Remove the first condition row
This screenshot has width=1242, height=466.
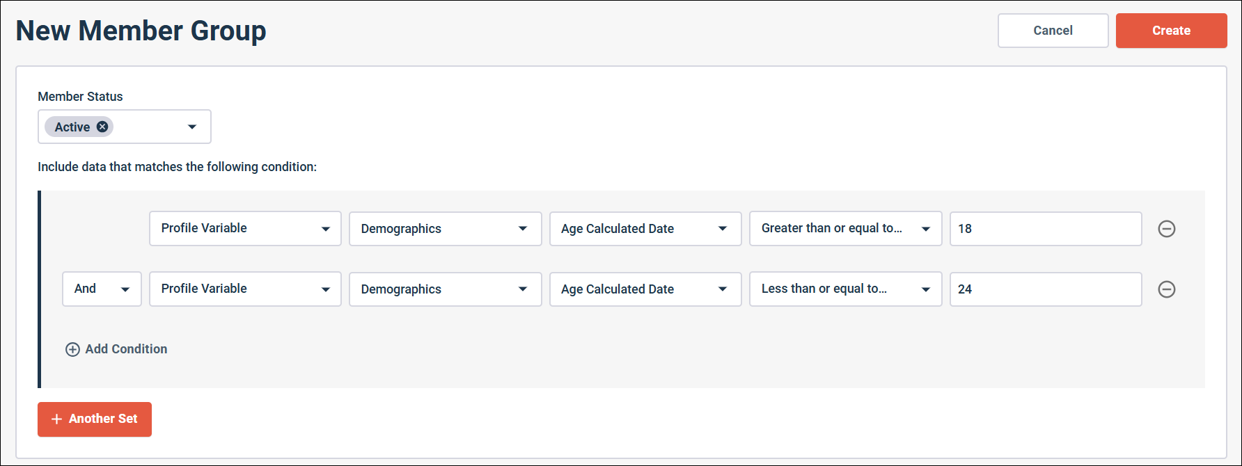pos(1166,229)
